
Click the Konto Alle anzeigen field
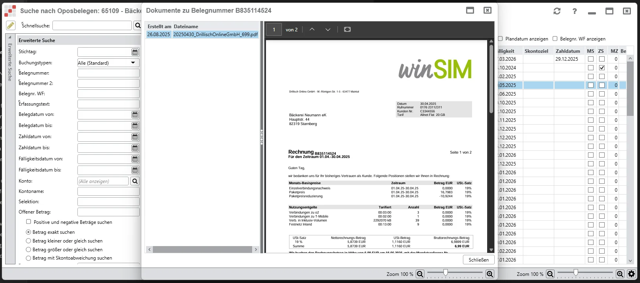coord(103,181)
